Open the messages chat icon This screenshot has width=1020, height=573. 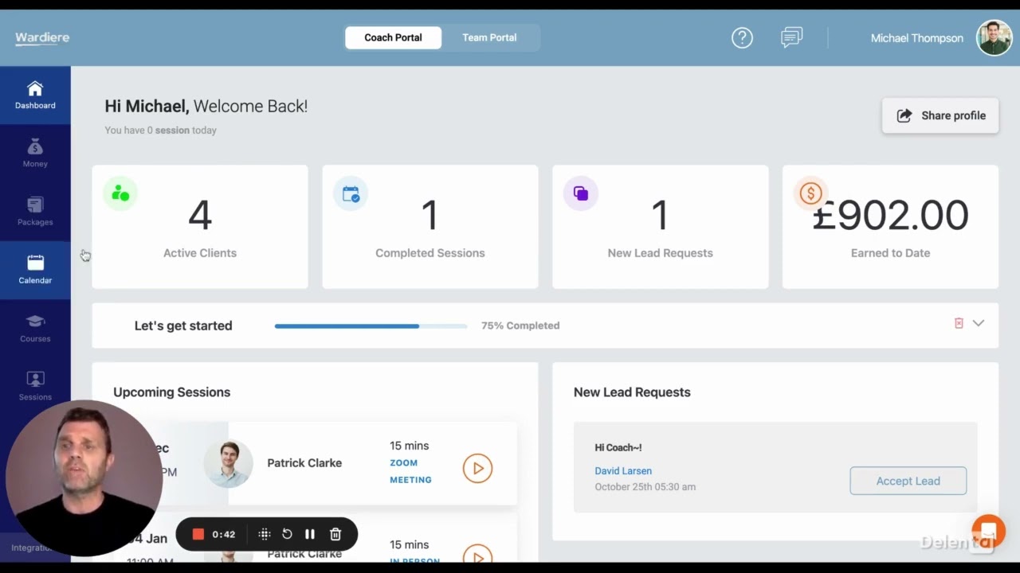(x=791, y=37)
